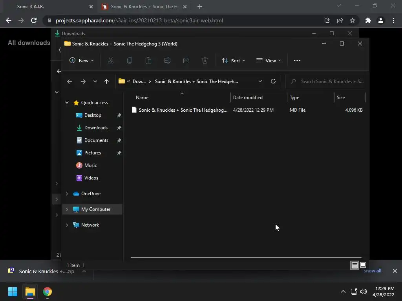Open the See more ellipsis menu
The width and height of the screenshot is (402, 301).
pyautogui.click(x=297, y=61)
